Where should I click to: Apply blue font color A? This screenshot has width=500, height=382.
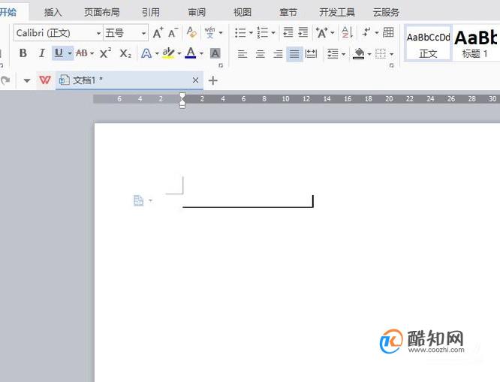[191, 53]
